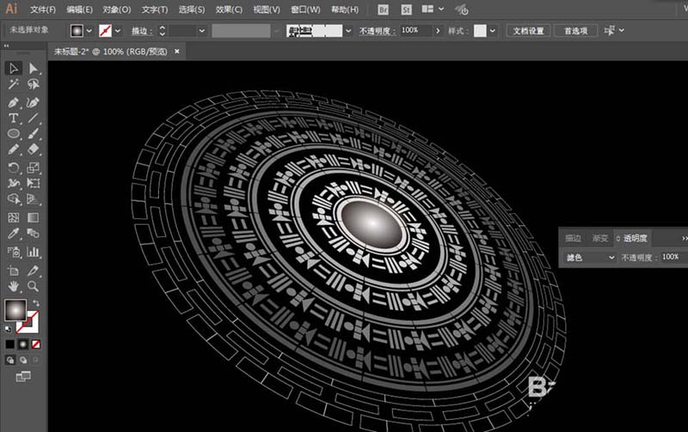Close the 未标题-2 document tab
Image resolution: width=688 pixels, height=432 pixels.
click(x=177, y=52)
